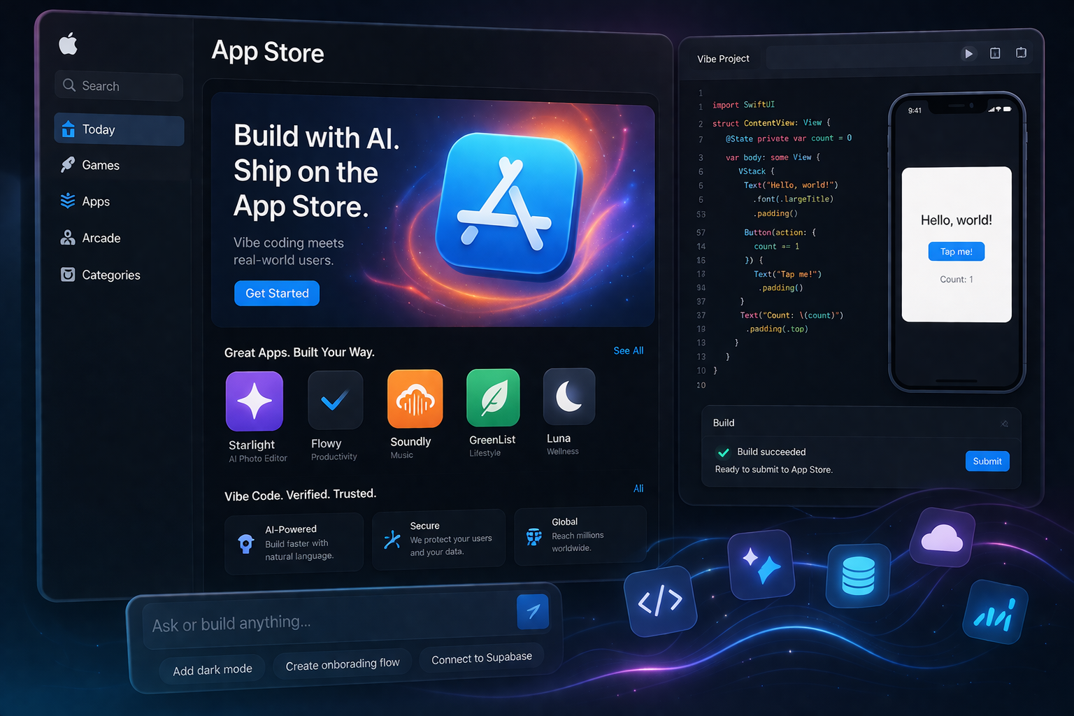Choose the Connect to Supabase suggestion
The width and height of the screenshot is (1074, 716).
(482, 658)
